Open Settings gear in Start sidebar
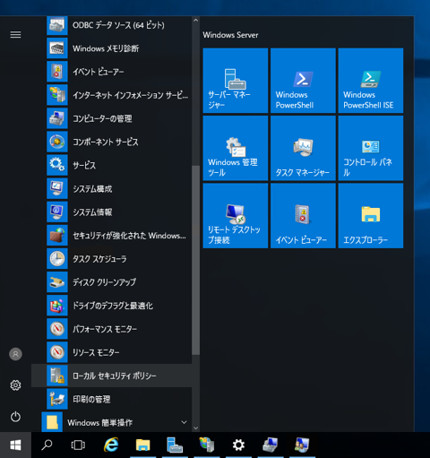 coord(15,385)
